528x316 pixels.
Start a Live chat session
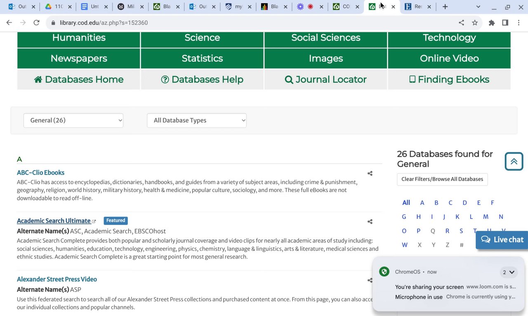click(502, 240)
